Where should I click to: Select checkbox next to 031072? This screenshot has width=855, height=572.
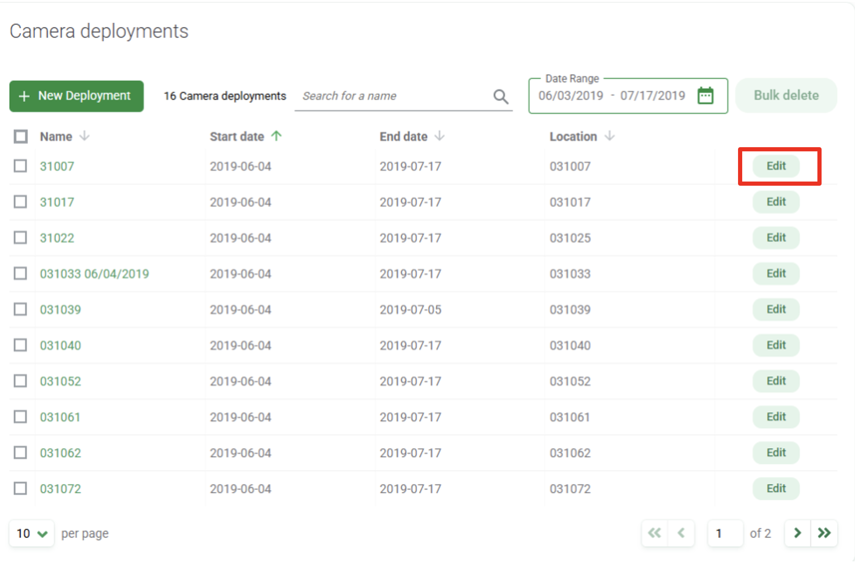tap(20, 488)
